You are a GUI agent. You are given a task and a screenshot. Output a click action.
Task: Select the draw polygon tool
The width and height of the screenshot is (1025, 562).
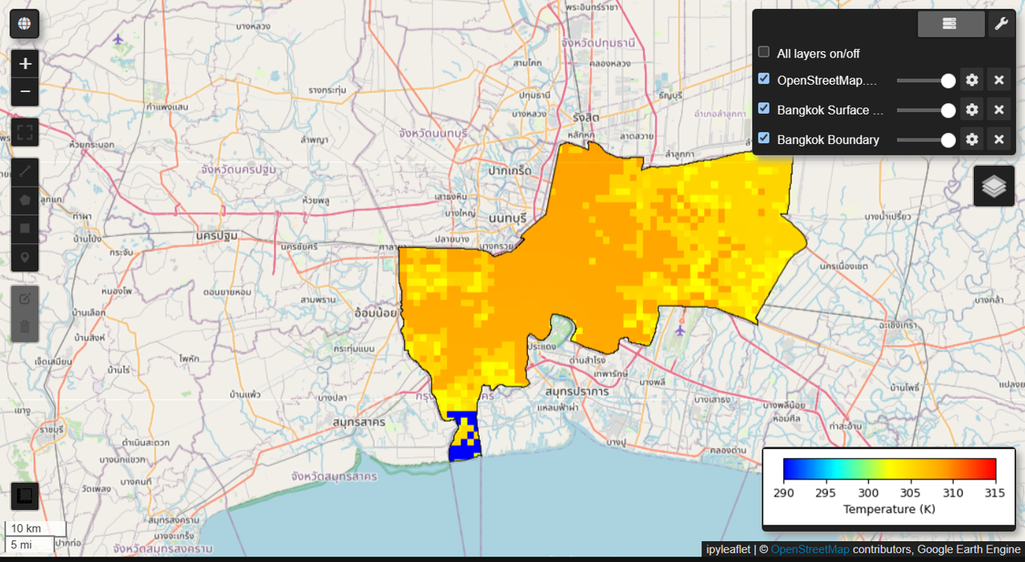[25, 200]
